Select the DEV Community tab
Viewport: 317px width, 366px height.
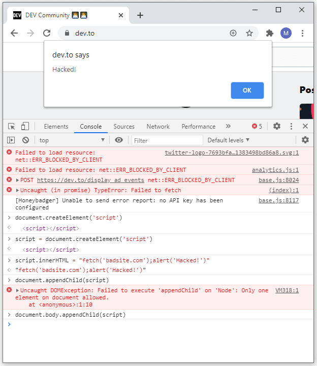(68, 15)
